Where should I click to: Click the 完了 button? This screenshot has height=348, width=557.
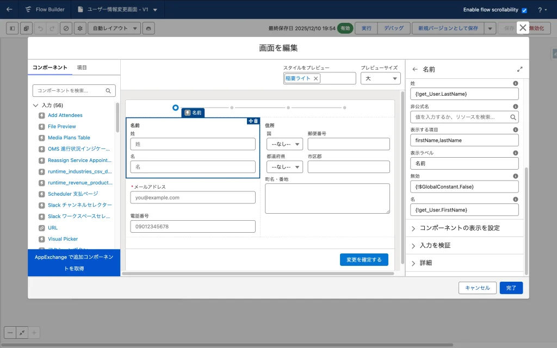point(511,288)
